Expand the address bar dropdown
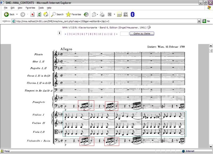 [x=199, y=21]
